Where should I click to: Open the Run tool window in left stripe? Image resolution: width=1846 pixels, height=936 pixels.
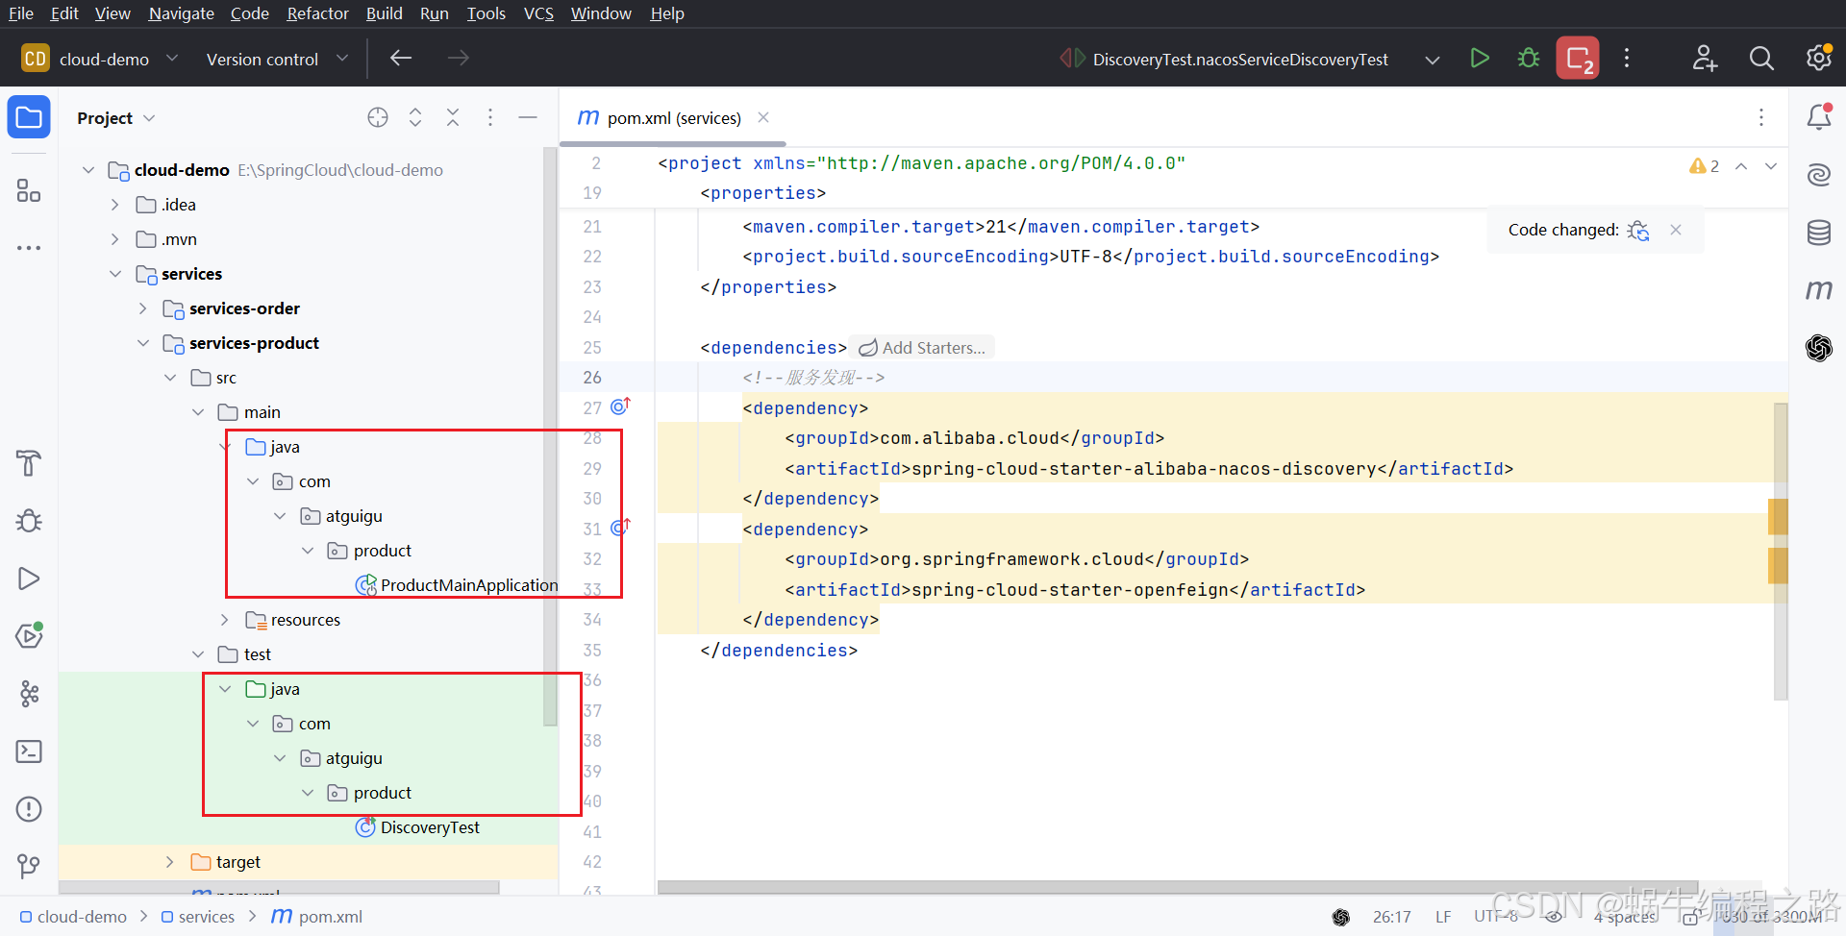[x=29, y=579]
